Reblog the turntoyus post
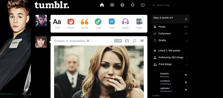This screenshot has height=98, width=223. 134,41
